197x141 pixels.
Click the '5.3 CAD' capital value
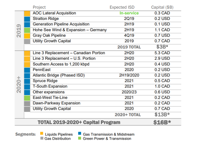(x=162, y=53)
